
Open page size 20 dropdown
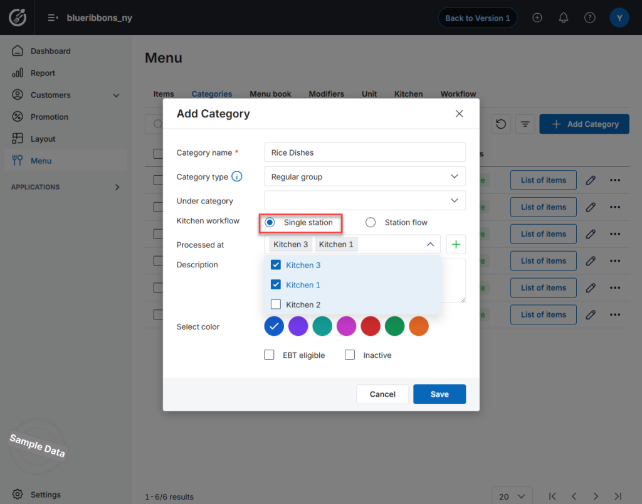click(512, 496)
